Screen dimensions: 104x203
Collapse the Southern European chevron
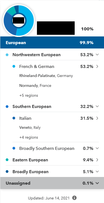coord(97,106)
